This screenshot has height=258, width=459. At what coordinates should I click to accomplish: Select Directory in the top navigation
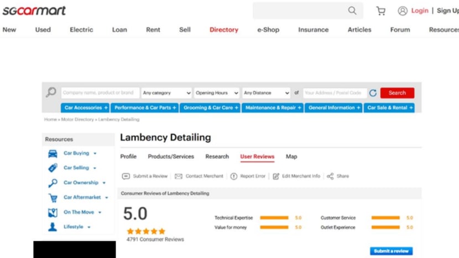tap(223, 30)
